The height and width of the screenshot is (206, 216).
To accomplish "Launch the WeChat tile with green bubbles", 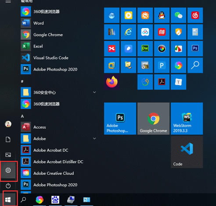I will [x=178, y=15].
